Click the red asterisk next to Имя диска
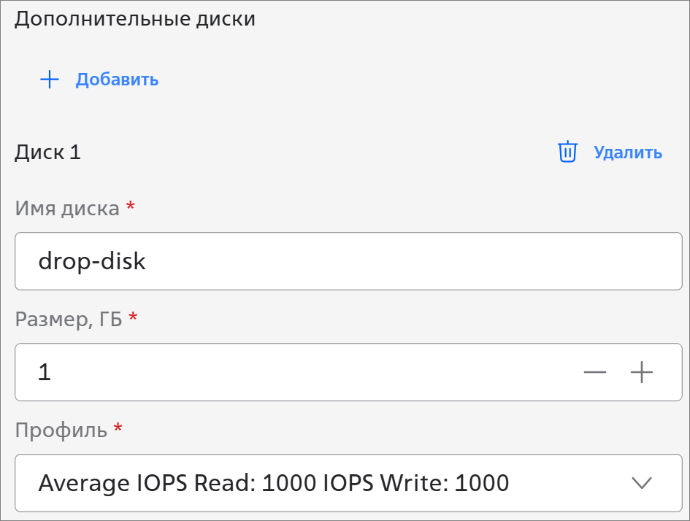Image resolution: width=690 pixels, height=521 pixels. click(130, 207)
